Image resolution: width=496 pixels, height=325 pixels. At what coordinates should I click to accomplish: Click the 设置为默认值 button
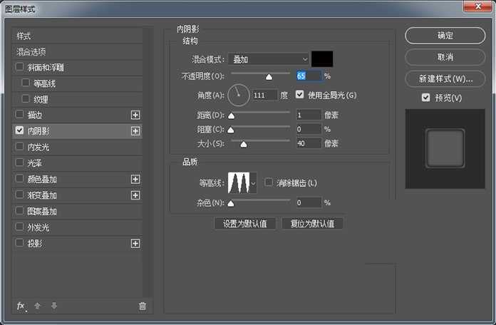[x=244, y=224]
